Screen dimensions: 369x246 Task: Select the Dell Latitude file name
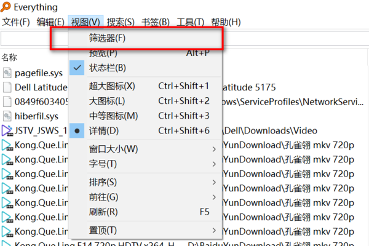pyautogui.click(x=41, y=87)
